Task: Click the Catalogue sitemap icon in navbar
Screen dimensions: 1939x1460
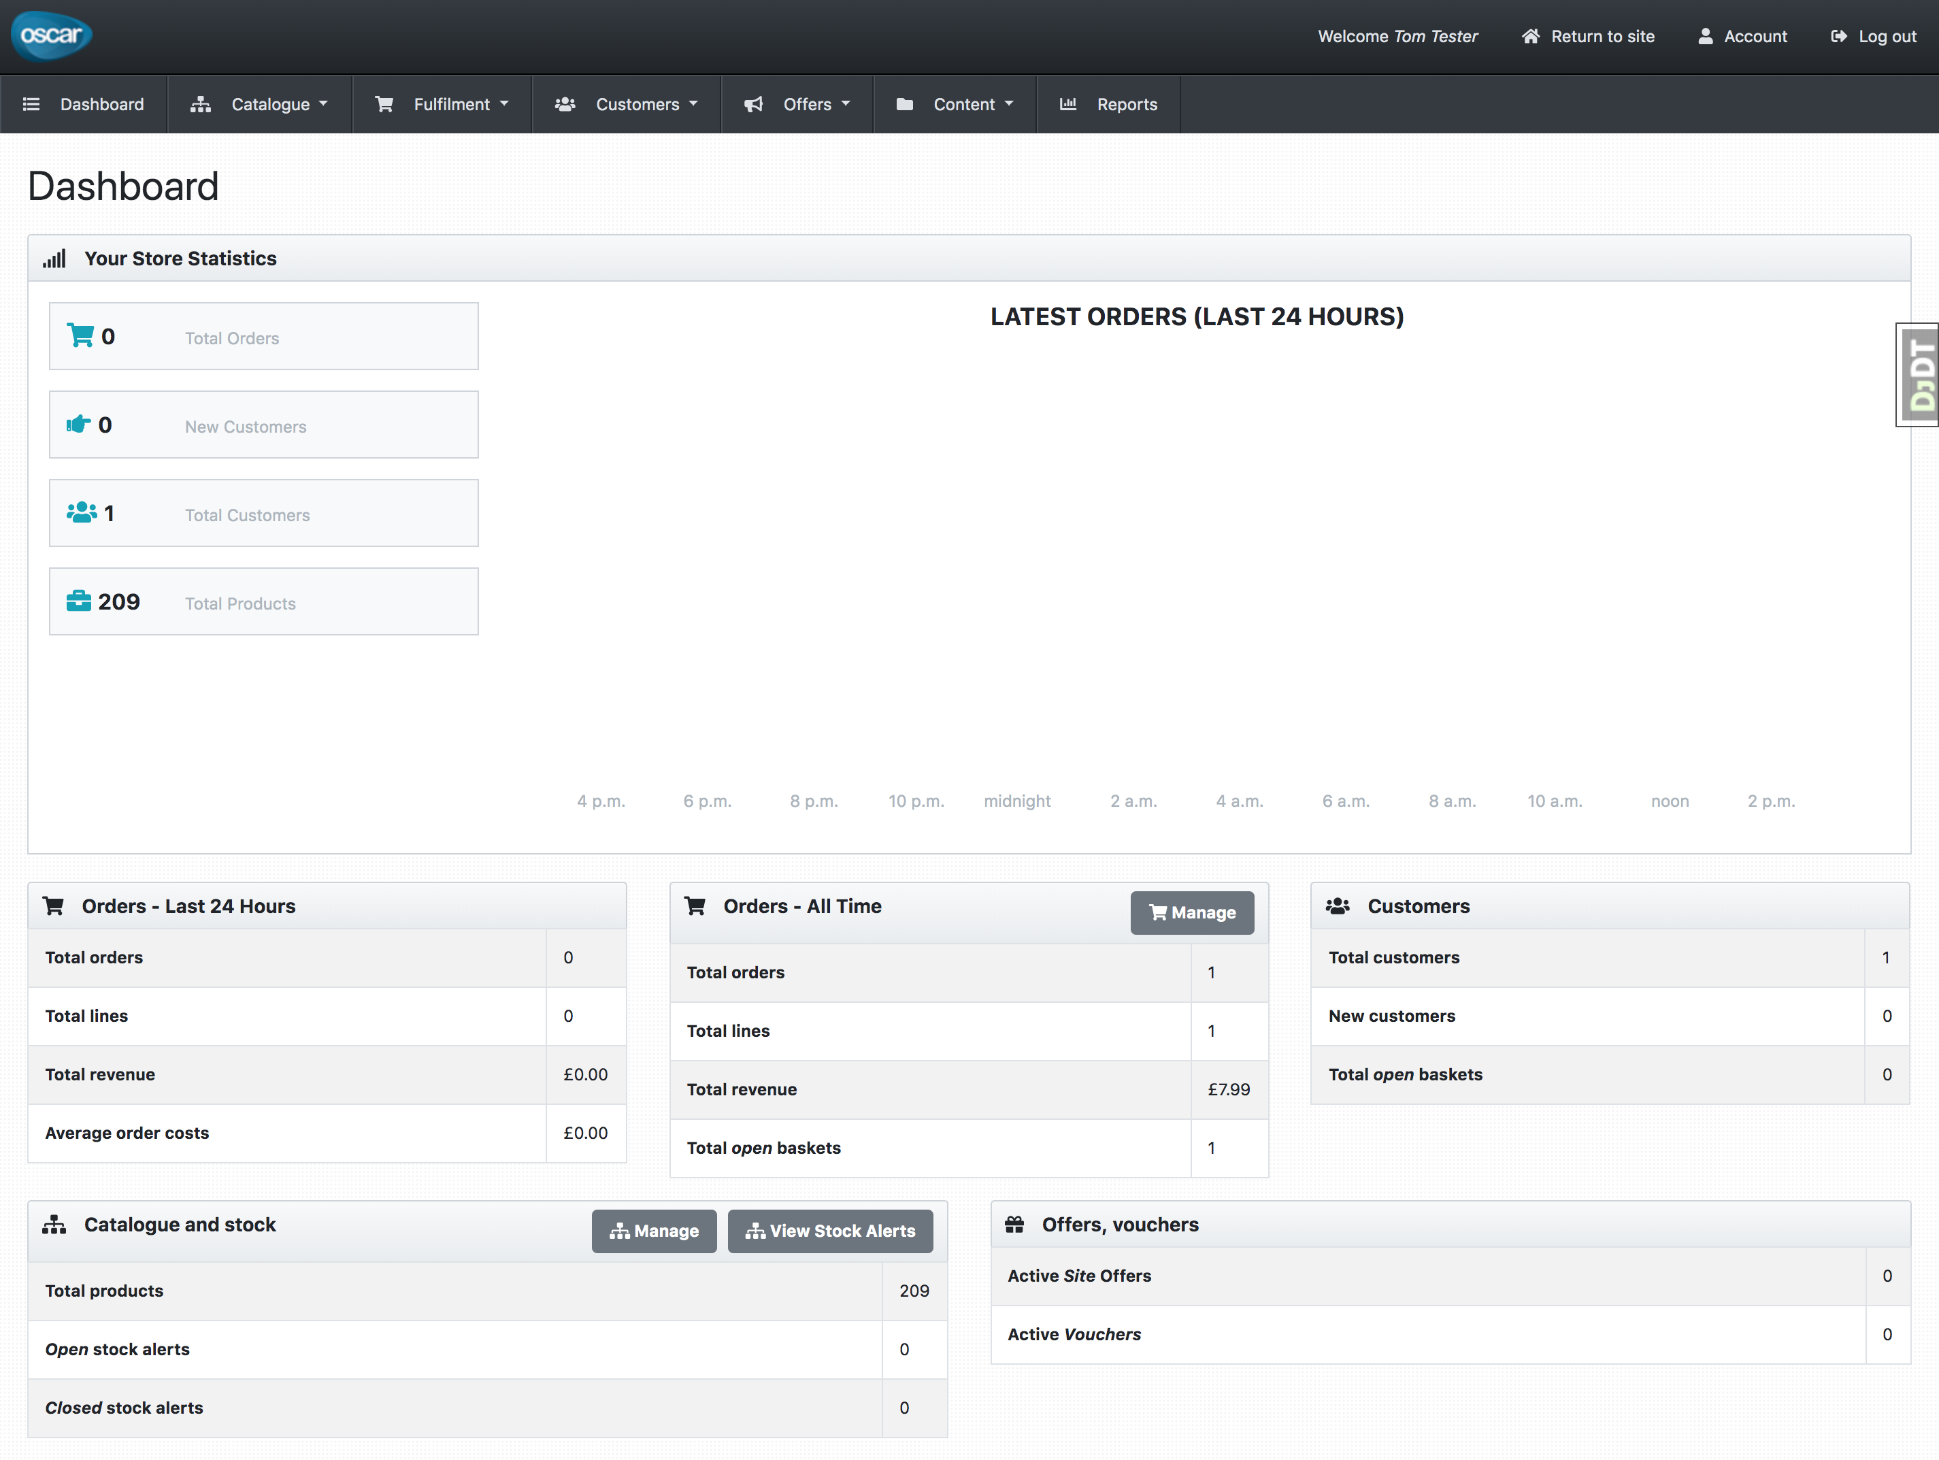Action: coord(201,104)
